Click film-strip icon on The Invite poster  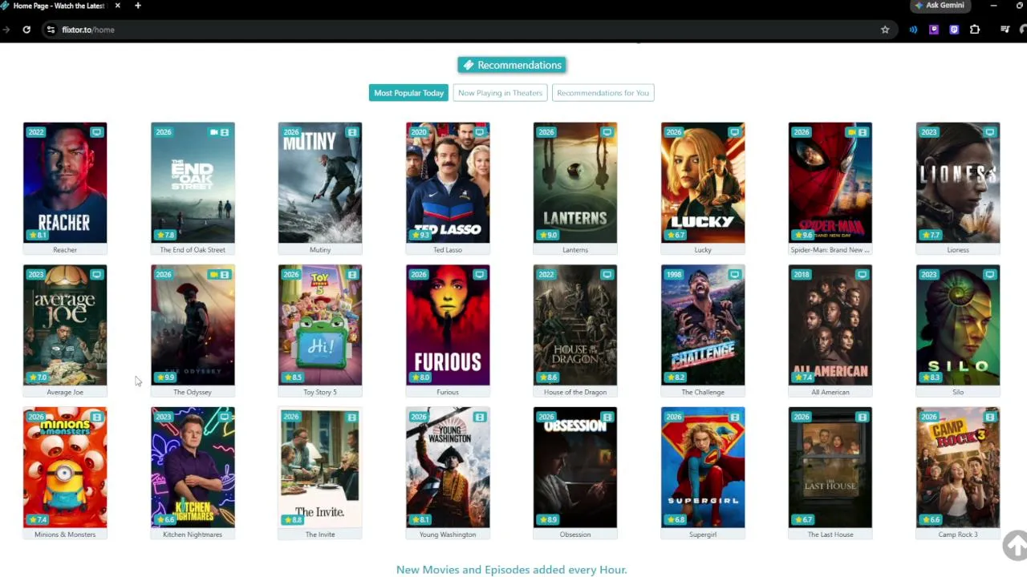(351, 417)
